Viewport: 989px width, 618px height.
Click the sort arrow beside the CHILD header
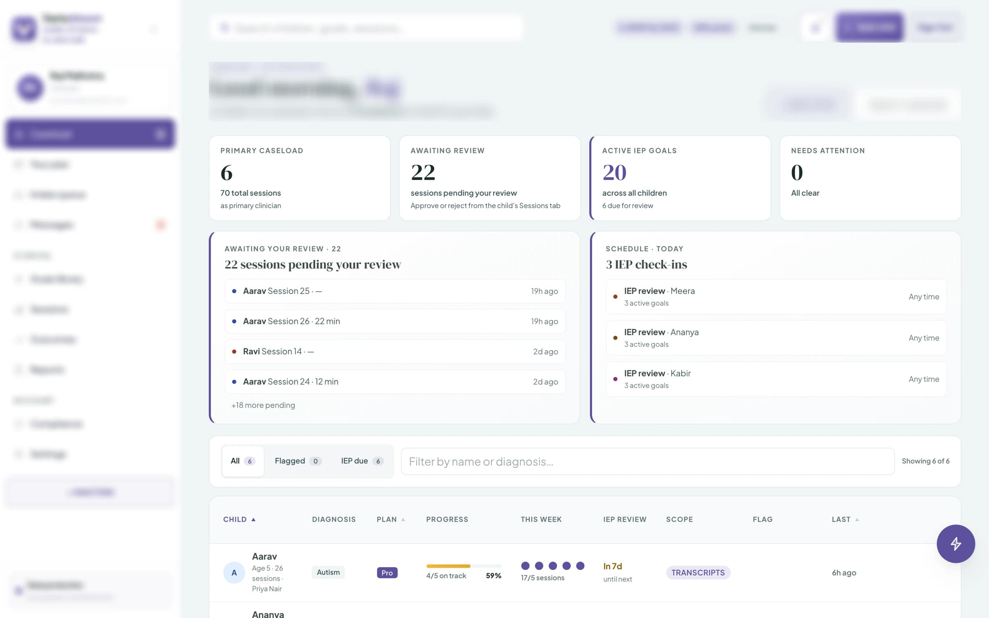253,520
